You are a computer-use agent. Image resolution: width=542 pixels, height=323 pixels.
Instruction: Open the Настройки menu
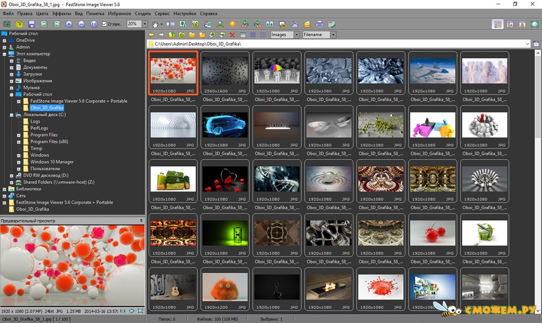tap(185, 14)
